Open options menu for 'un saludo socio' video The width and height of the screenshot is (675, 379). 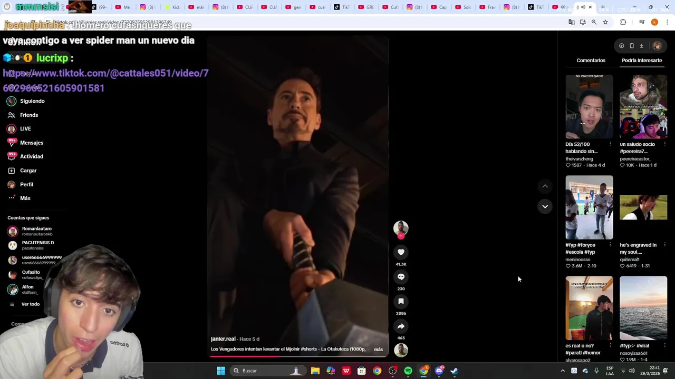coord(664,144)
